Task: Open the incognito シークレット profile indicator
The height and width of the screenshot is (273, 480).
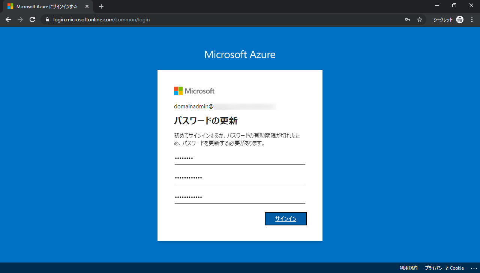Action: click(448, 19)
